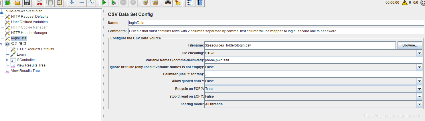Select HTTP Header Manager node

click(x=29, y=33)
